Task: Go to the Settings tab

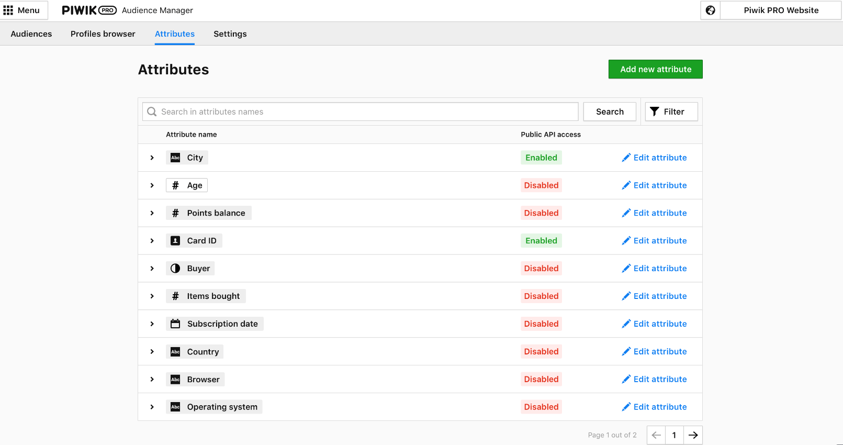Action: point(230,34)
